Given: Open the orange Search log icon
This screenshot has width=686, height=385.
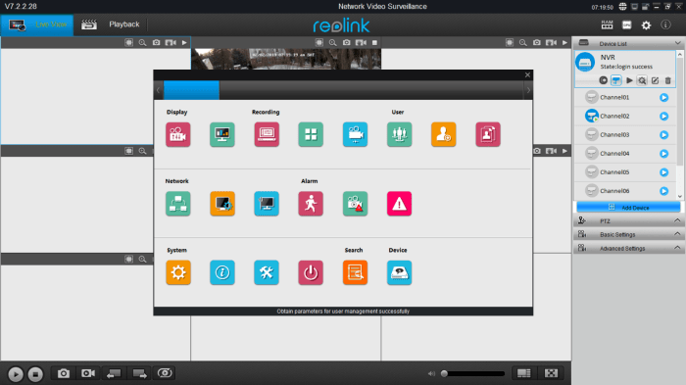Looking at the screenshot, I should click(355, 272).
